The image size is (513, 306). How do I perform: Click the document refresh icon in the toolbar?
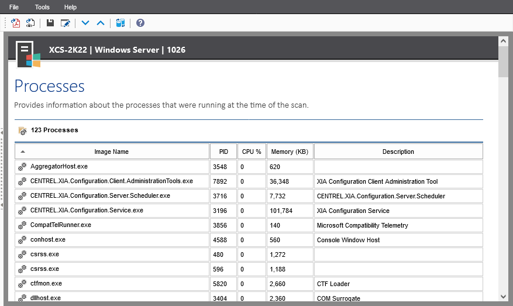(x=30, y=23)
